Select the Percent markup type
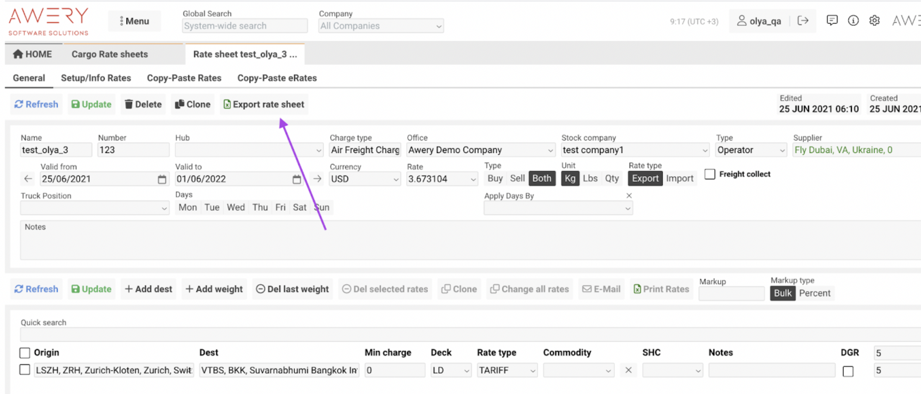Screen dimensions: 921x394 point(815,293)
